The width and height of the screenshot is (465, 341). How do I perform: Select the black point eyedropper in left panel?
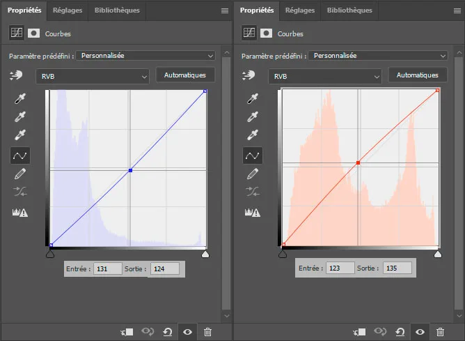tap(20, 100)
